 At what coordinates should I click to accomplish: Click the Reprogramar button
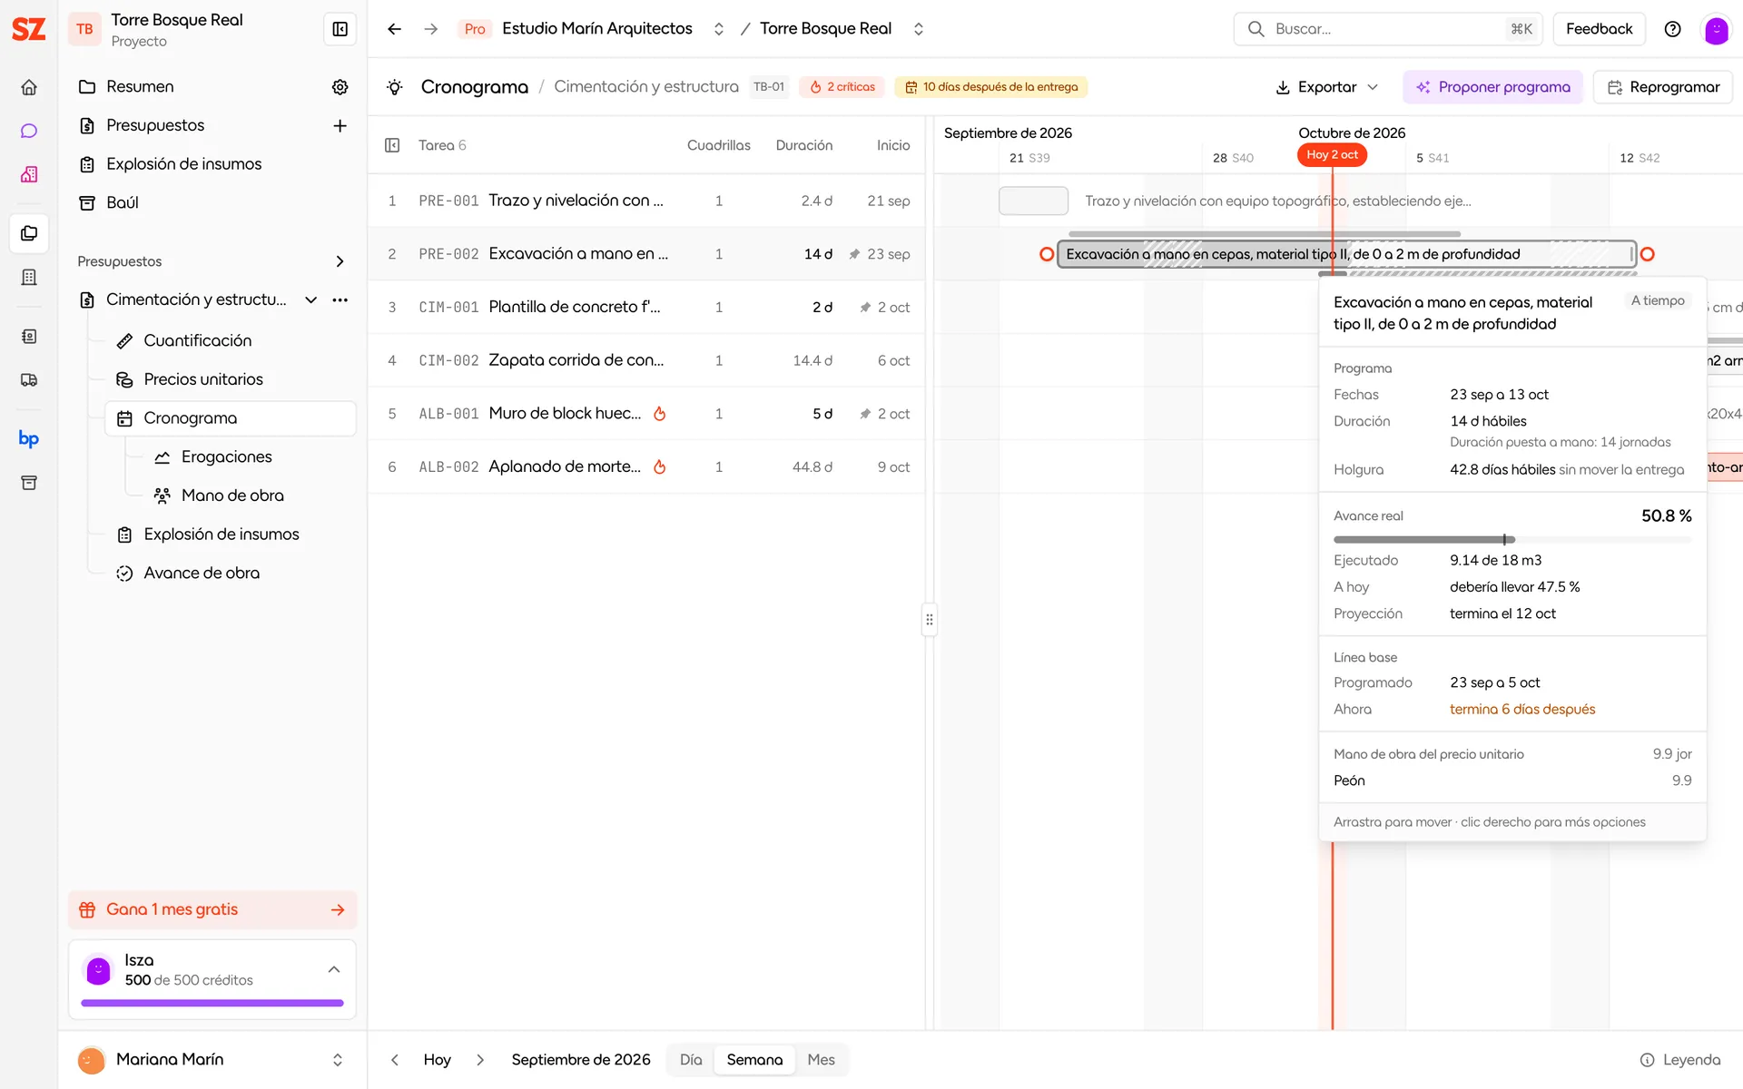[x=1663, y=87]
